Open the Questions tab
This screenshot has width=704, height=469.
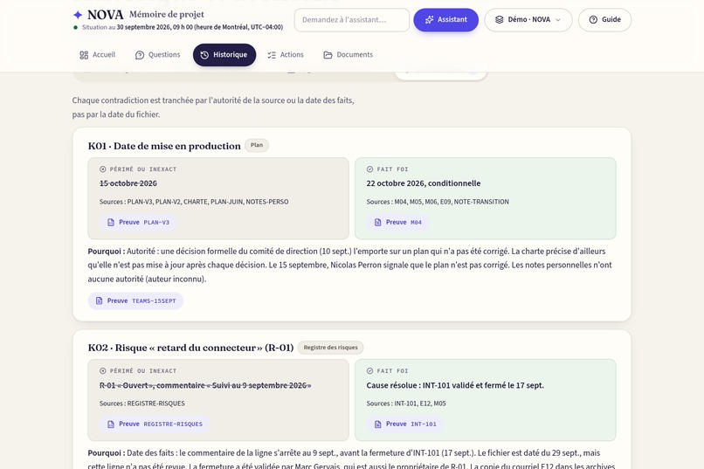coord(157,55)
